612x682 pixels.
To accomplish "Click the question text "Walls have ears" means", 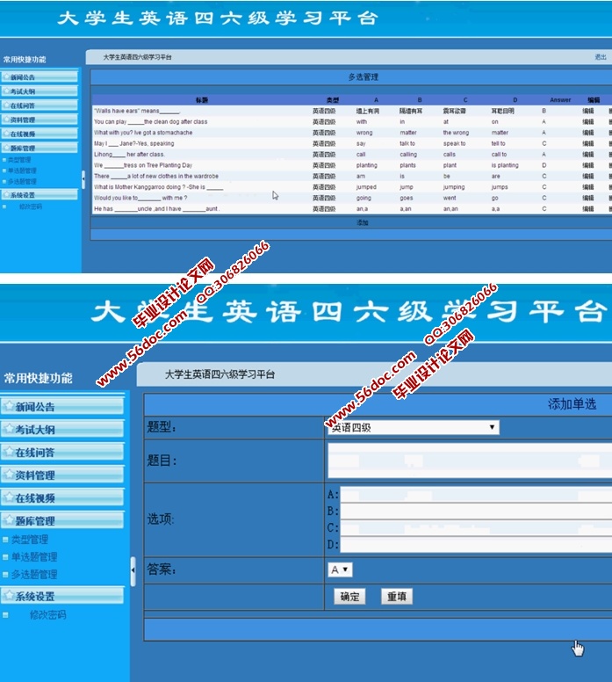I will coord(137,111).
